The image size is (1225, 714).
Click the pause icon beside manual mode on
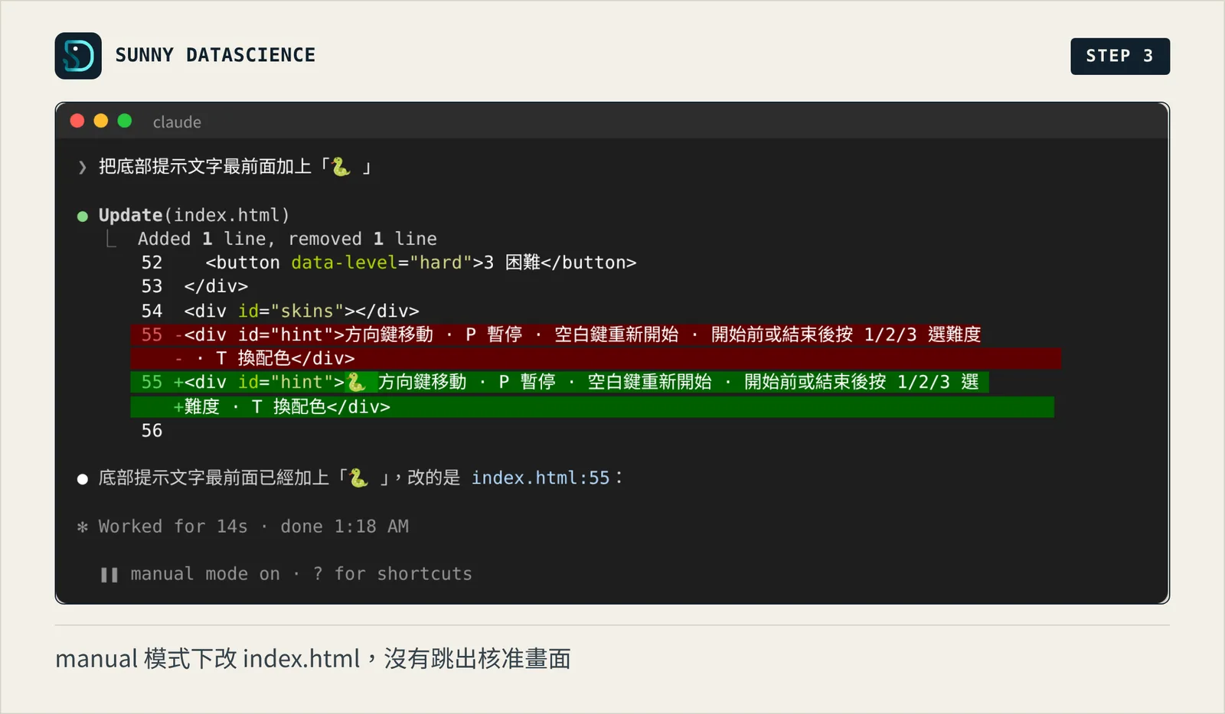point(109,575)
